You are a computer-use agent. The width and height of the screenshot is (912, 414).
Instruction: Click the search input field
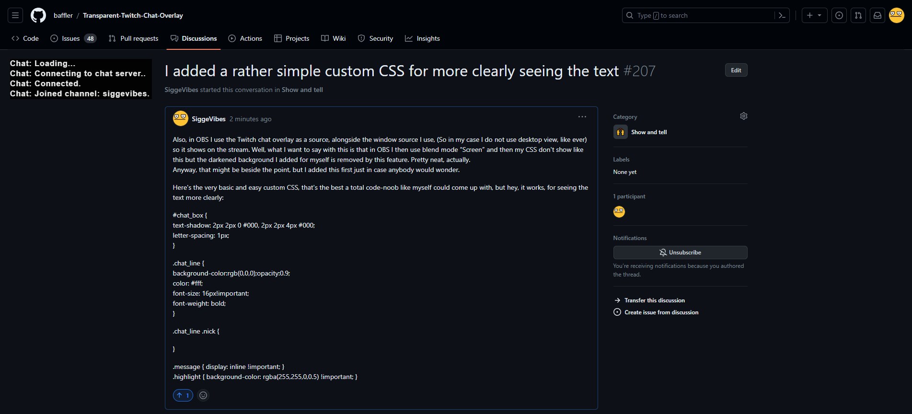695,15
